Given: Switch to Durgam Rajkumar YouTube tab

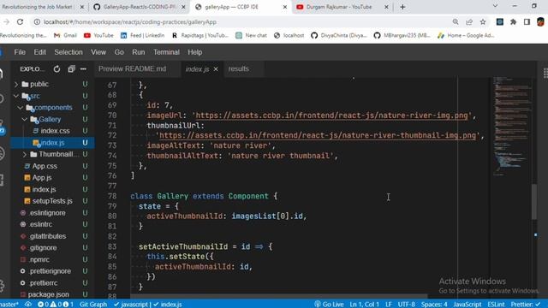Looking at the screenshot, I should pos(339,7).
